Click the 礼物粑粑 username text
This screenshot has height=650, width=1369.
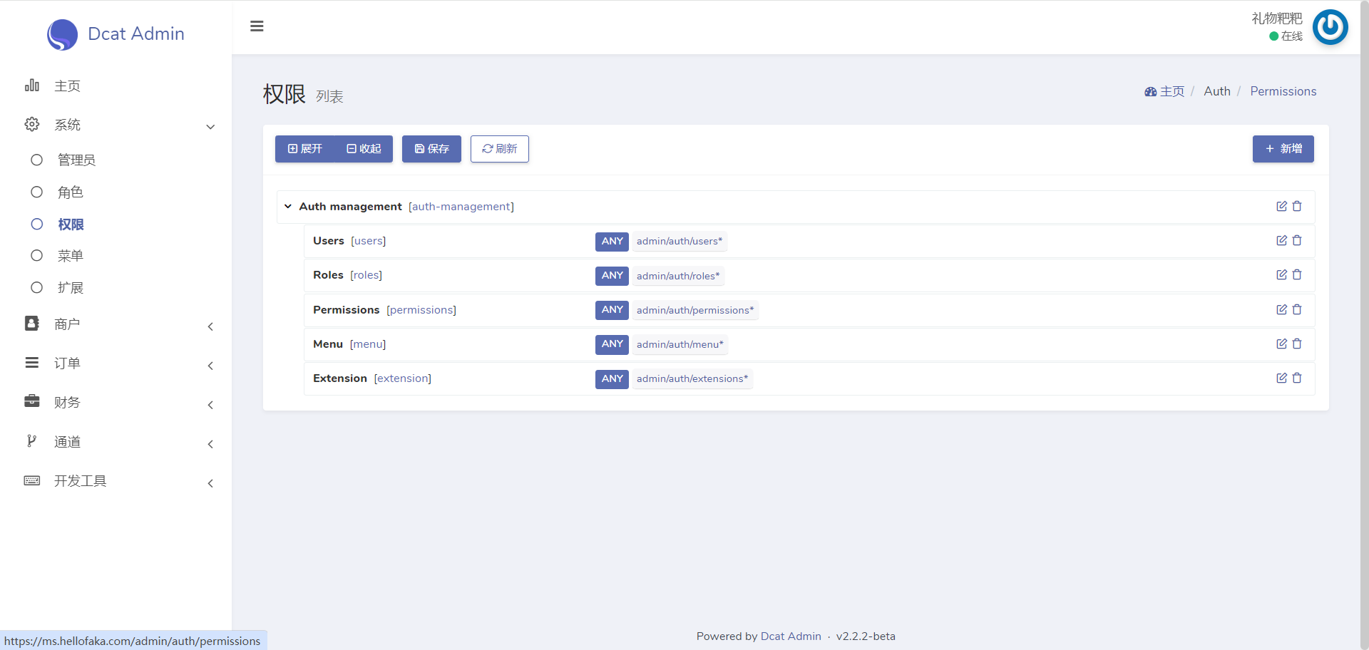pos(1277,19)
